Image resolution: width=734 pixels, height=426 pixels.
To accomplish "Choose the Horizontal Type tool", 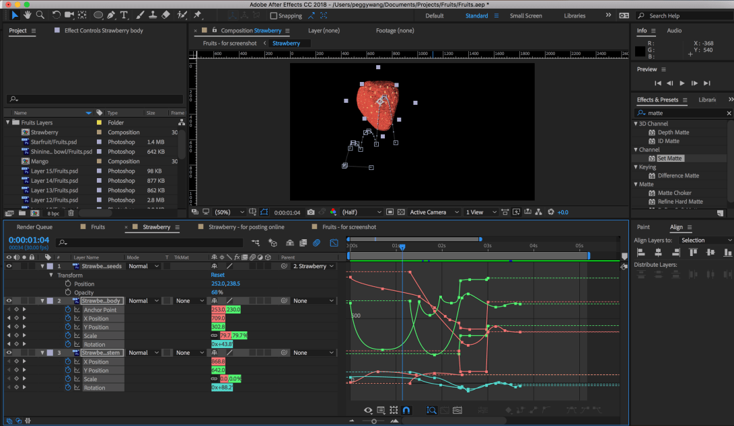I will 125,15.
